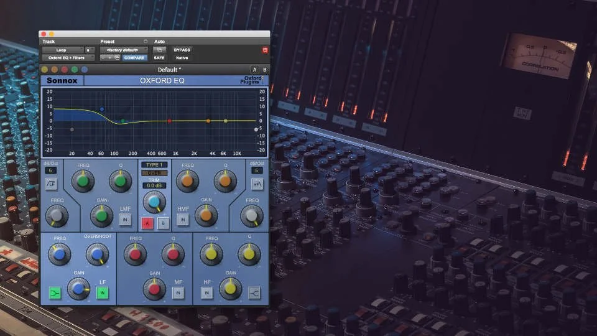Viewport: 597px width, 336px height.
Task: Click the automation enable icon under Auto
Action: pos(160,50)
